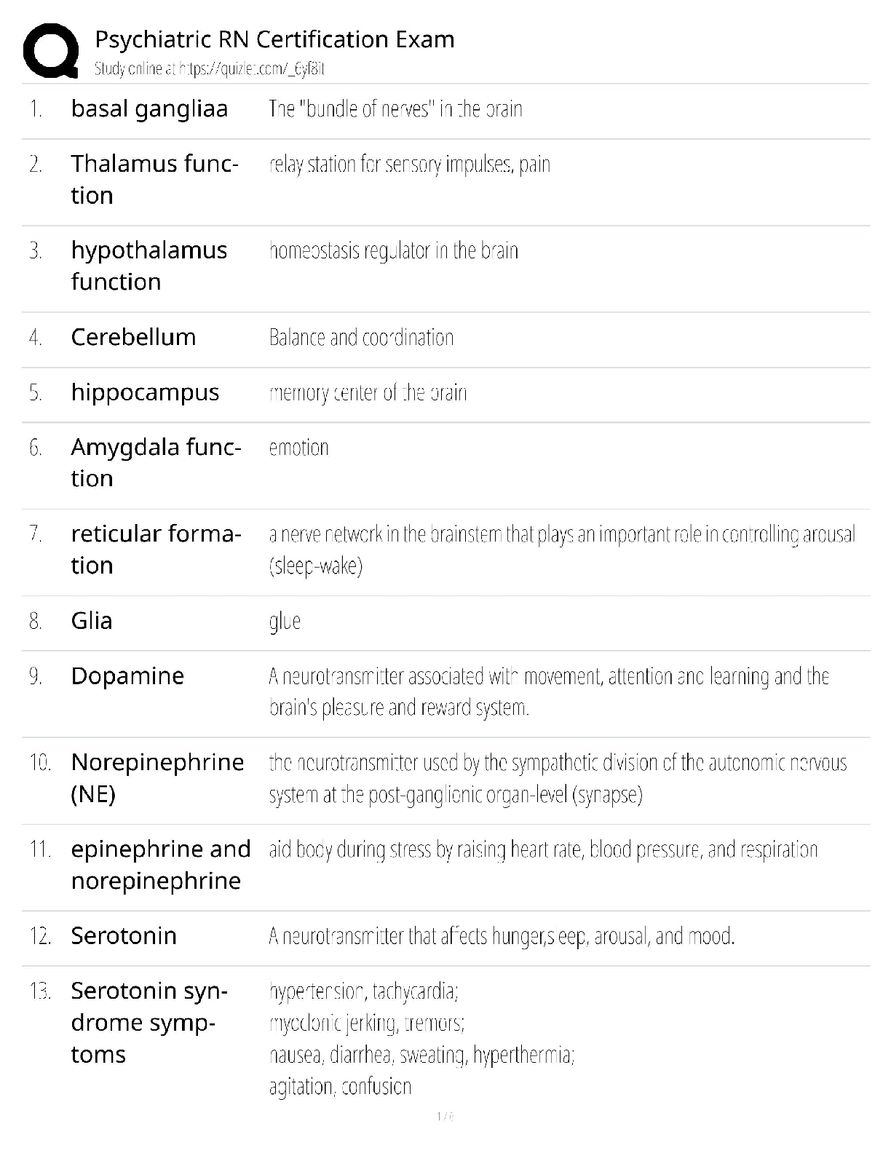Select the reticular formation term
The height and width of the screenshot is (1153, 891).
click(x=156, y=549)
